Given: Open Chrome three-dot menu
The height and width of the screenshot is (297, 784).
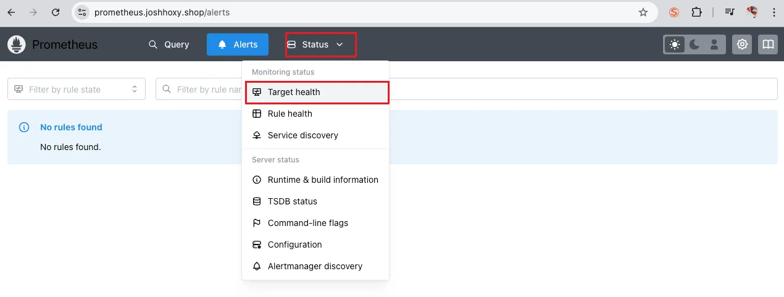Looking at the screenshot, I should tap(774, 12).
